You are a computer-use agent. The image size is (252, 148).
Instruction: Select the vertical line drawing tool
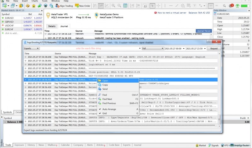[x=165, y=6]
